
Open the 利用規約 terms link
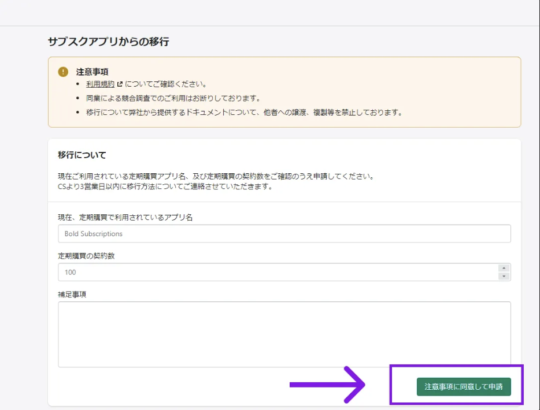coord(100,84)
